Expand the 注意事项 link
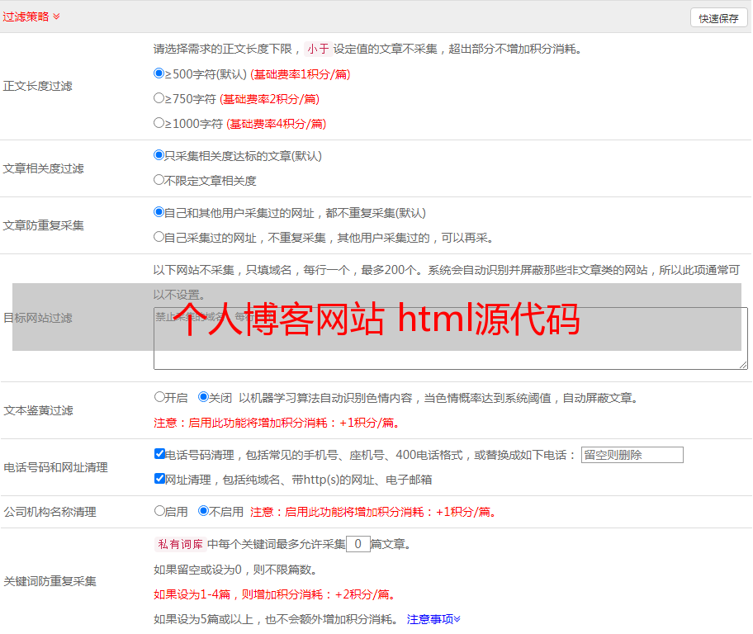Viewport: 753px width, 634px height. click(x=433, y=619)
